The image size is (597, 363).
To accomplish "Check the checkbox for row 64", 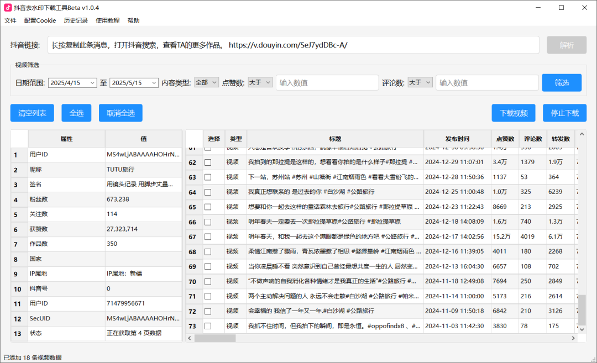I will coord(208,192).
